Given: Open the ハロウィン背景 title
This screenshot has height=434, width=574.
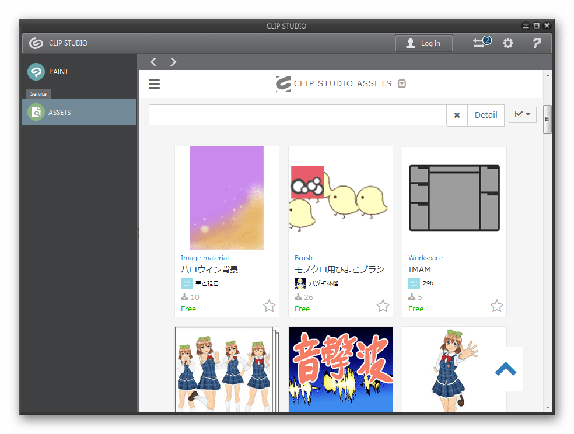Looking at the screenshot, I should (x=209, y=269).
